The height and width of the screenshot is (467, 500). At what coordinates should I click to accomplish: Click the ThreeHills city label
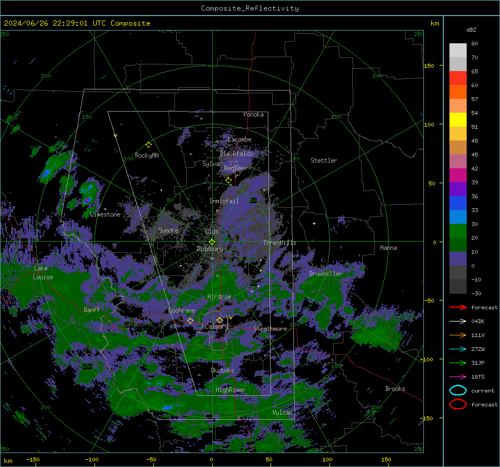tap(279, 243)
